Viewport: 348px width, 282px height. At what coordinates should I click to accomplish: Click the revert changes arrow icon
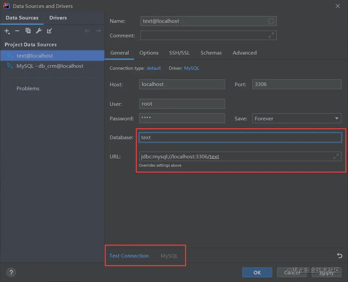[339, 256]
